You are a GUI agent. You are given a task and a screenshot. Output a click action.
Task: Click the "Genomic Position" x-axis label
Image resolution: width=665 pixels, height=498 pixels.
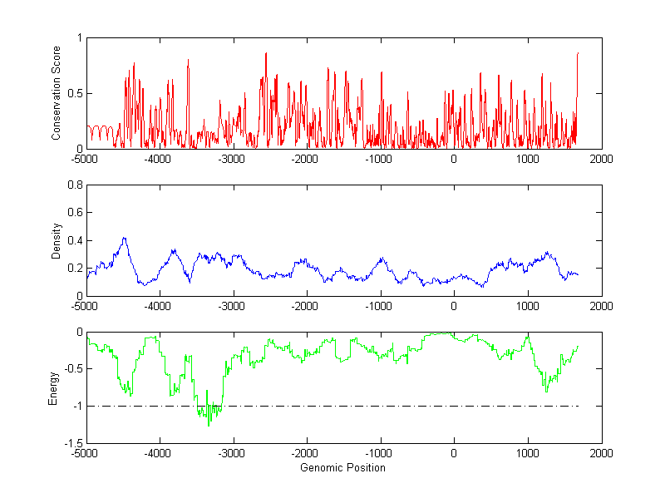coord(342,467)
